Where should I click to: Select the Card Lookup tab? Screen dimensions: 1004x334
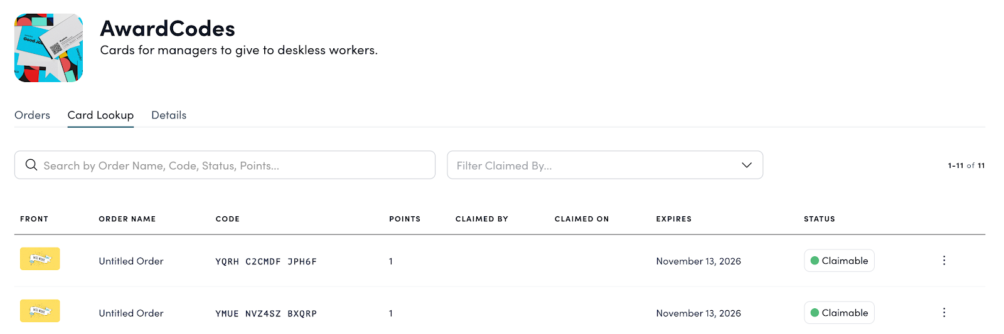[x=100, y=115]
